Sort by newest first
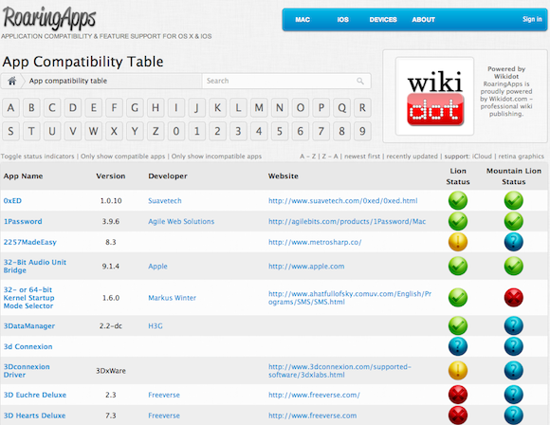 coord(362,157)
